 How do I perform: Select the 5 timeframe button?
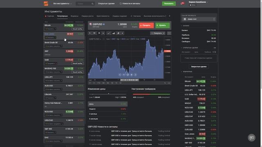click(x=90, y=33)
